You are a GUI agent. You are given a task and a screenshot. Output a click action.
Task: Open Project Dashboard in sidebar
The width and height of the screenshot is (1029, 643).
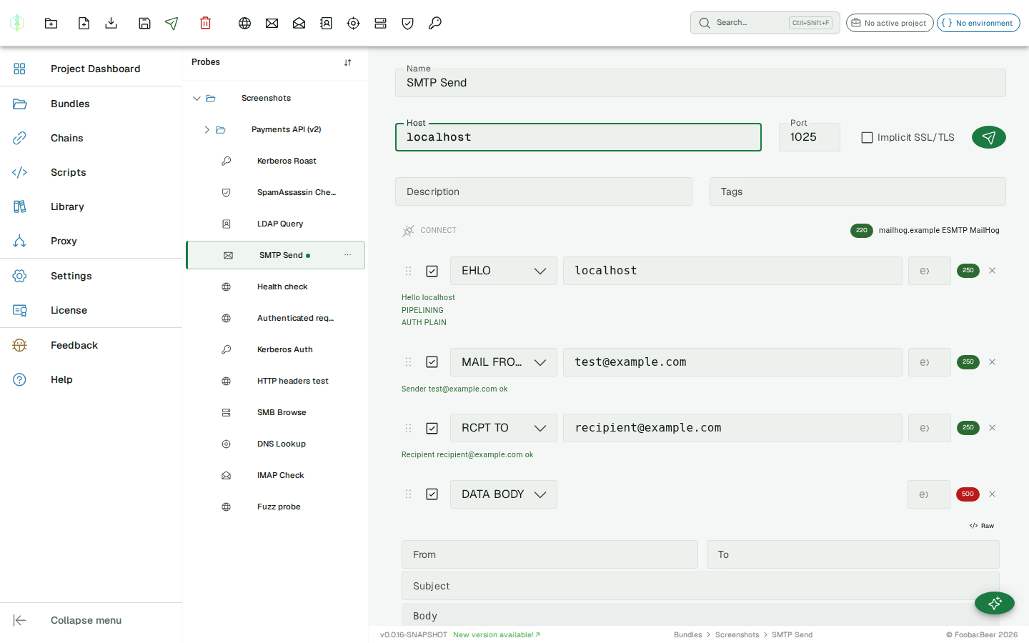(x=91, y=69)
